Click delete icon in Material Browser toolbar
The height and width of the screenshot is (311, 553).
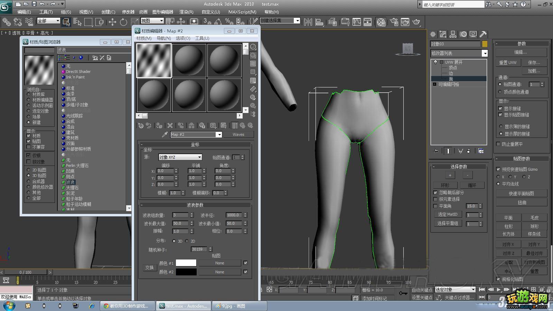pos(102,58)
